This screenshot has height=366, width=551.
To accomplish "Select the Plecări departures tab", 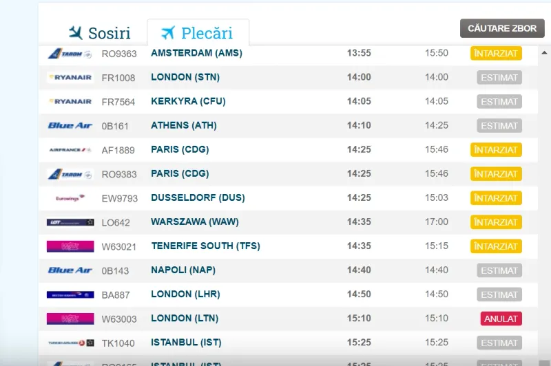I will tap(198, 33).
